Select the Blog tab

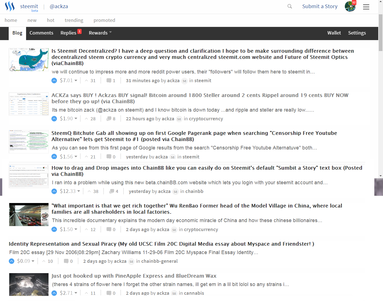17,33
